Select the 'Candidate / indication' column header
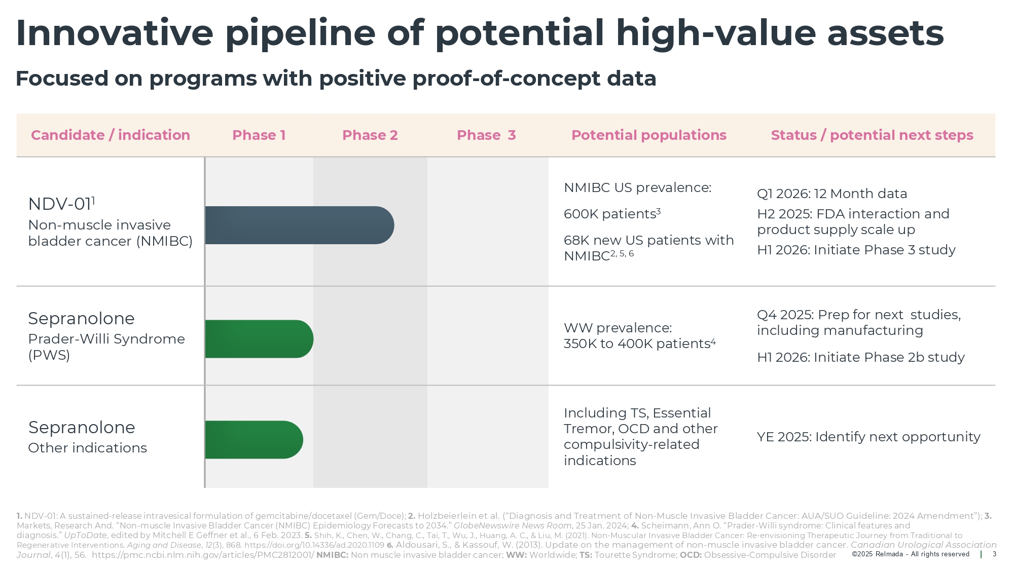Screen dimensions: 1014x570 point(111,135)
